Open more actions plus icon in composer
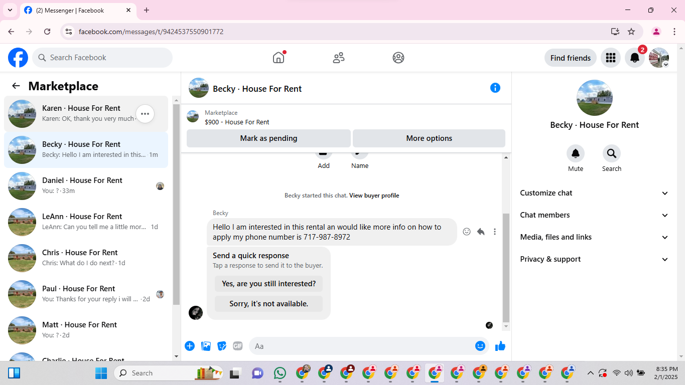The image size is (685, 385). (190, 346)
